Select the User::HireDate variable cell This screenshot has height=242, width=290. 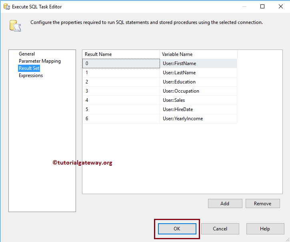point(198,109)
